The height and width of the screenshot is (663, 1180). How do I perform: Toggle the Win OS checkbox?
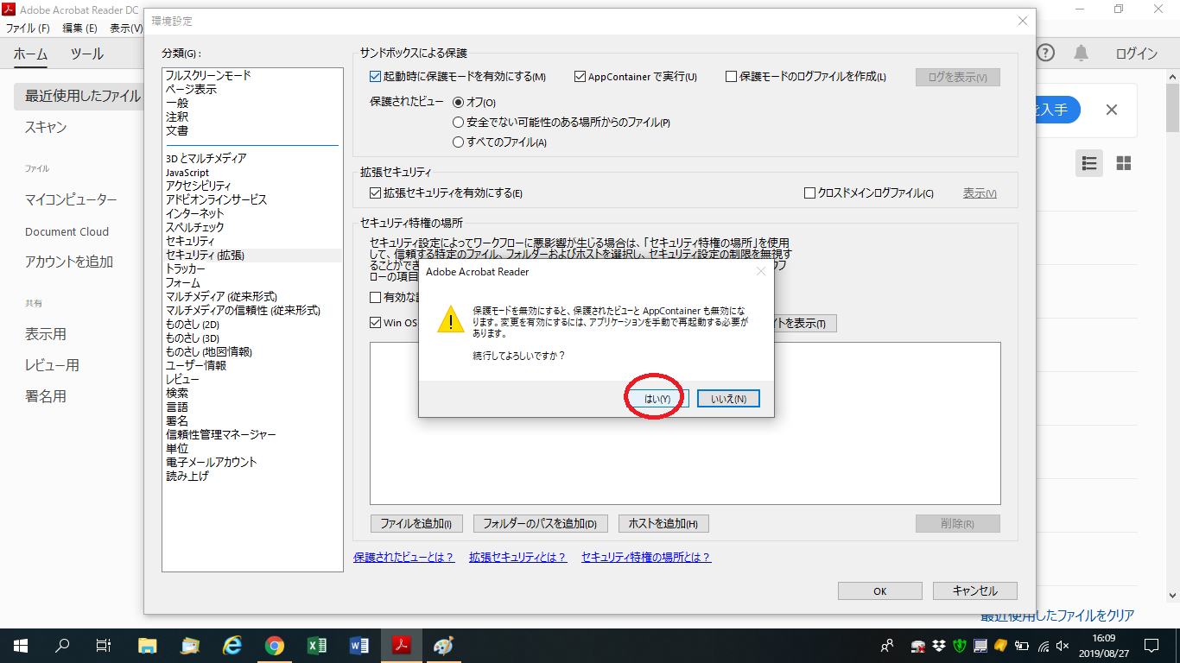(x=376, y=323)
